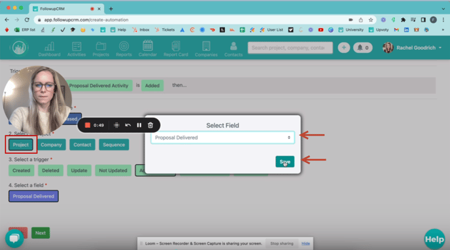
Task: Open the ERP list bookmark
Action: (25, 30)
